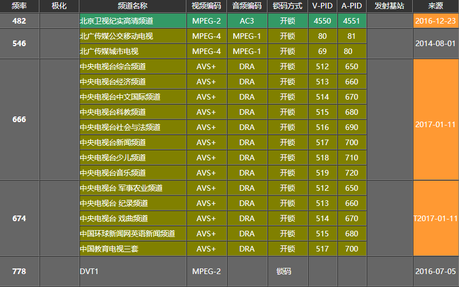Click source date 2014-08-01
The height and width of the screenshot is (287, 459).
pyautogui.click(x=435, y=43)
